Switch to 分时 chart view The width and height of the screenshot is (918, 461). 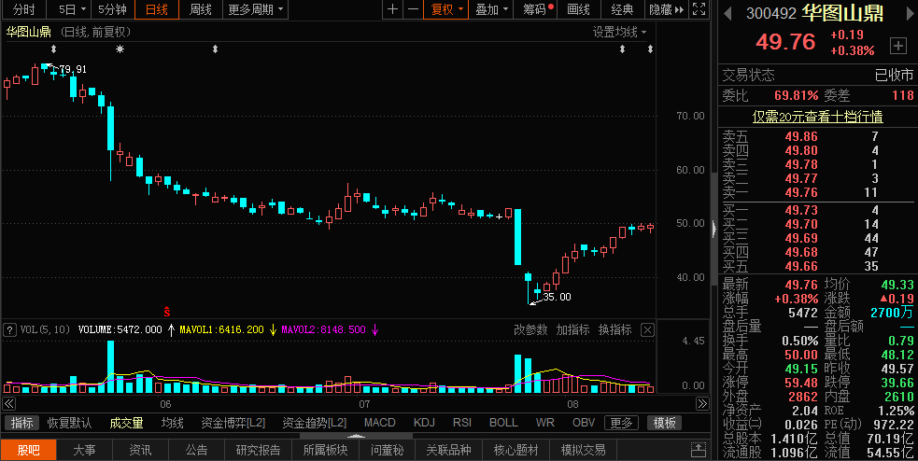click(23, 9)
